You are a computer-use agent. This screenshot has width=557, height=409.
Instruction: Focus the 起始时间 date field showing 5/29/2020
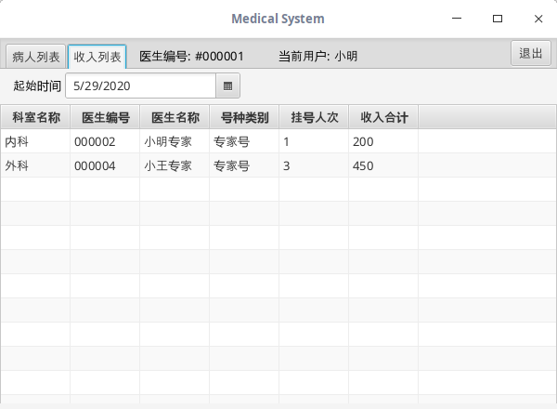141,86
